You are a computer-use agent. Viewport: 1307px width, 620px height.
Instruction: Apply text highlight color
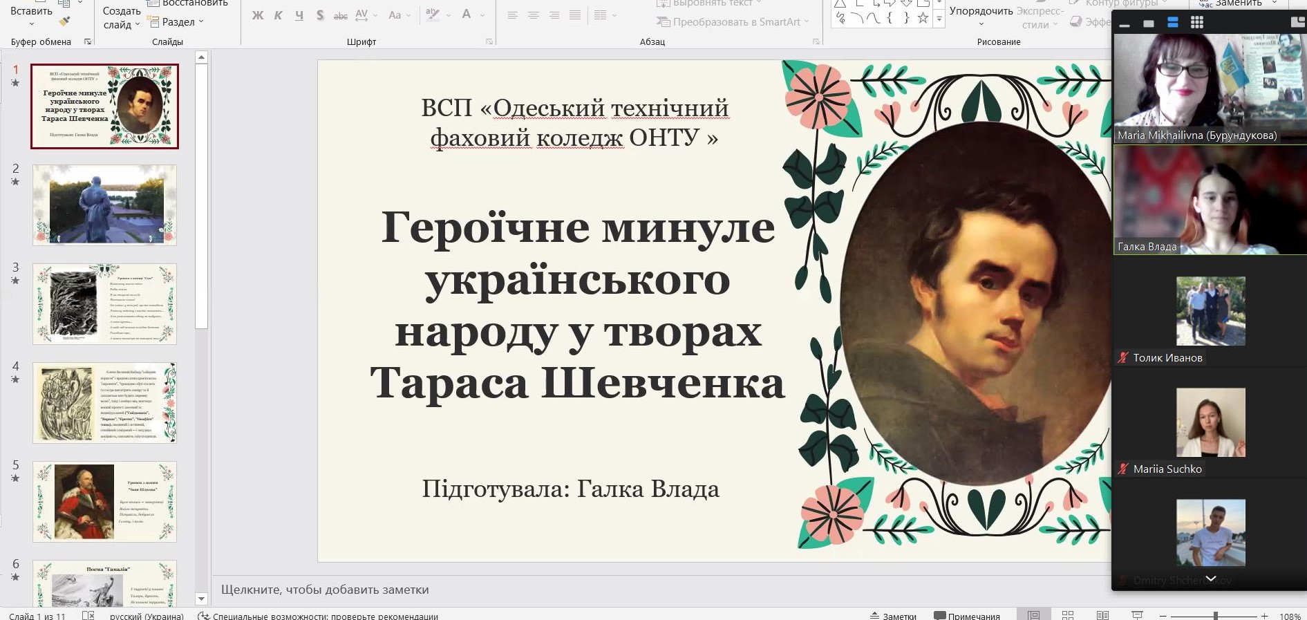pos(433,15)
